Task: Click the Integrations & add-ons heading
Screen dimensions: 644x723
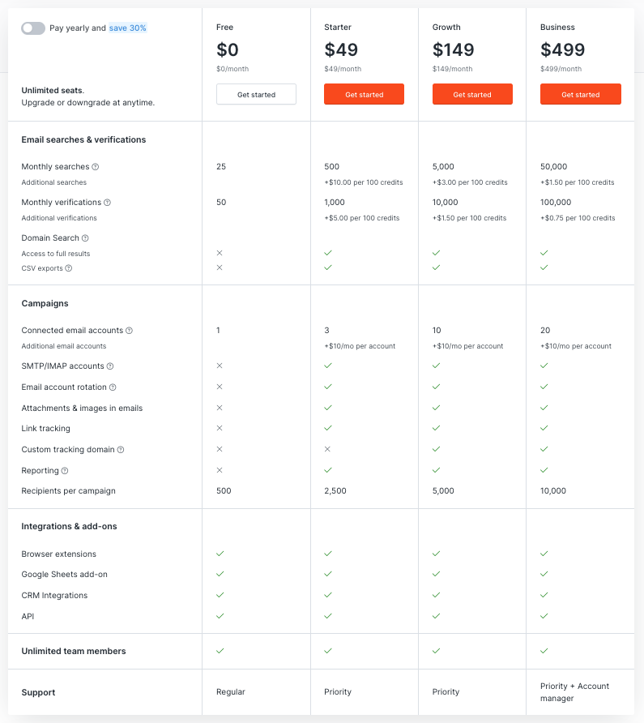Action: click(x=69, y=527)
